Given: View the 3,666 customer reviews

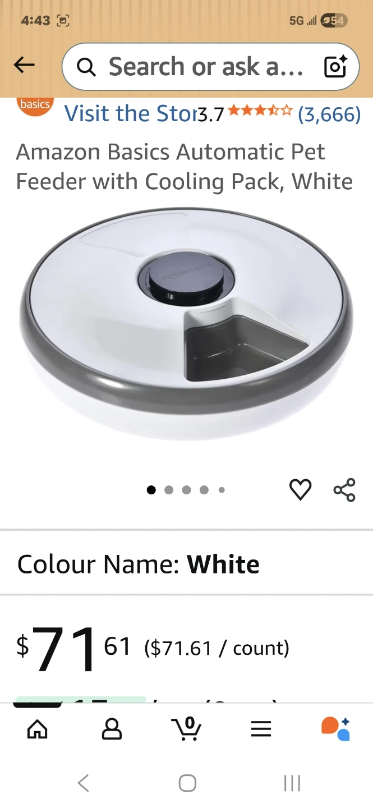Looking at the screenshot, I should 329,114.
